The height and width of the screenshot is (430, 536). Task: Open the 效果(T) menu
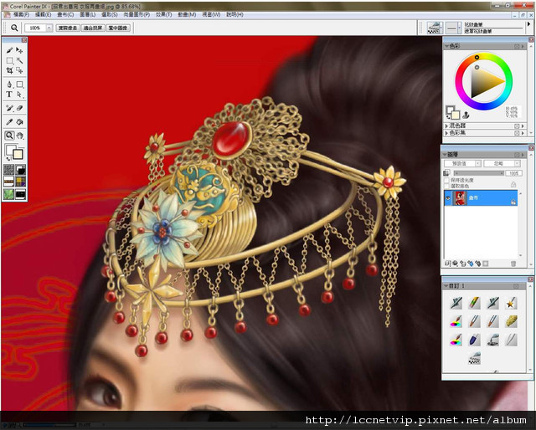(164, 15)
